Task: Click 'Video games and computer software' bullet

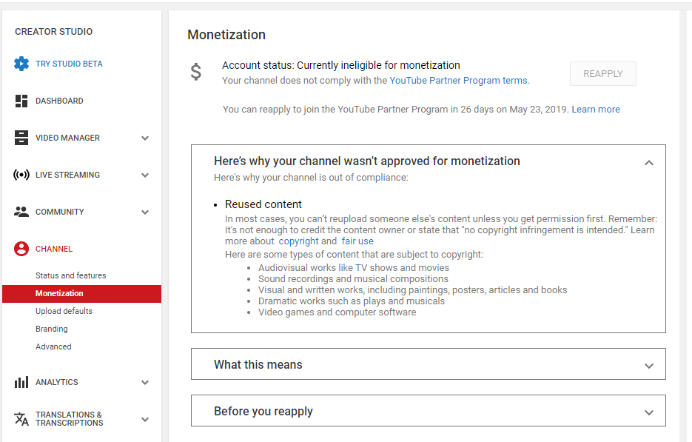Action: point(337,312)
